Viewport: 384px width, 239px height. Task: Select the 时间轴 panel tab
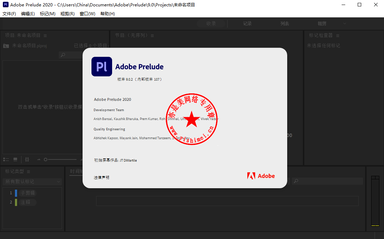[x=76, y=171]
